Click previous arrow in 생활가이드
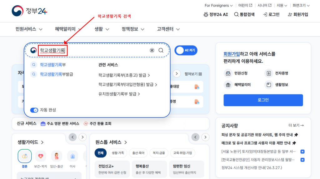Image resolution: width=320 pixels, height=179 pixels. (x=72, y=137)
